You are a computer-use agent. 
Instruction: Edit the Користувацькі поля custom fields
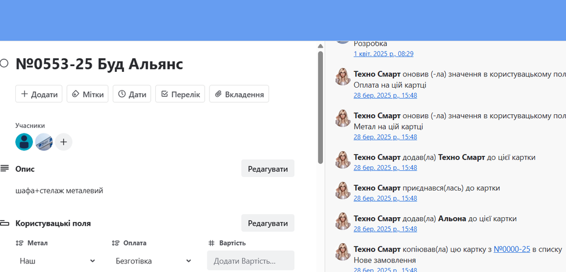tap(267, 223)
